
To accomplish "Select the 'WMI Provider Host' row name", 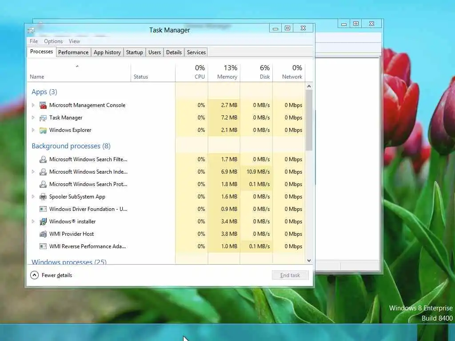I will 72,234.
